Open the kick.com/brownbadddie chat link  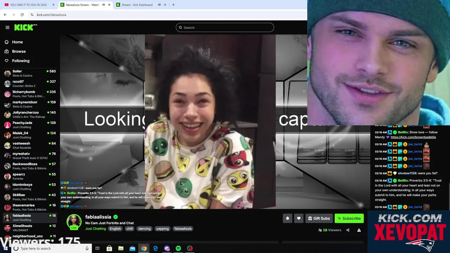click(413, 137)
